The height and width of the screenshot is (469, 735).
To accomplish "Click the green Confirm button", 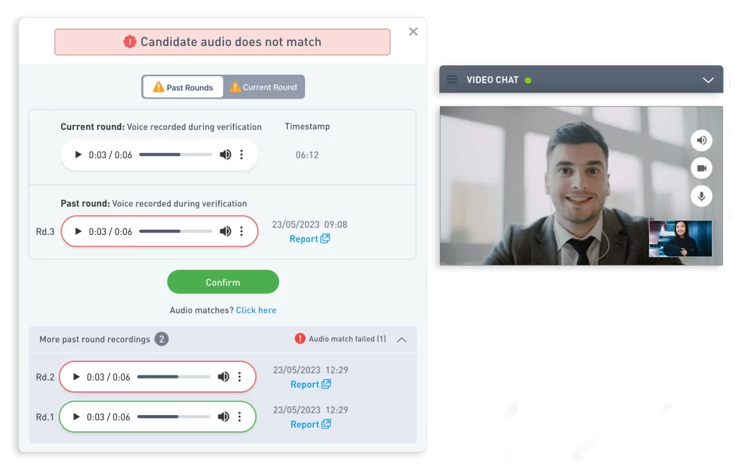I will (223, 282).
